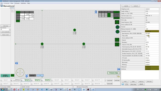161x91 pixels.
Task: Click the double right-chevron near freeze map
Action: 119,69
